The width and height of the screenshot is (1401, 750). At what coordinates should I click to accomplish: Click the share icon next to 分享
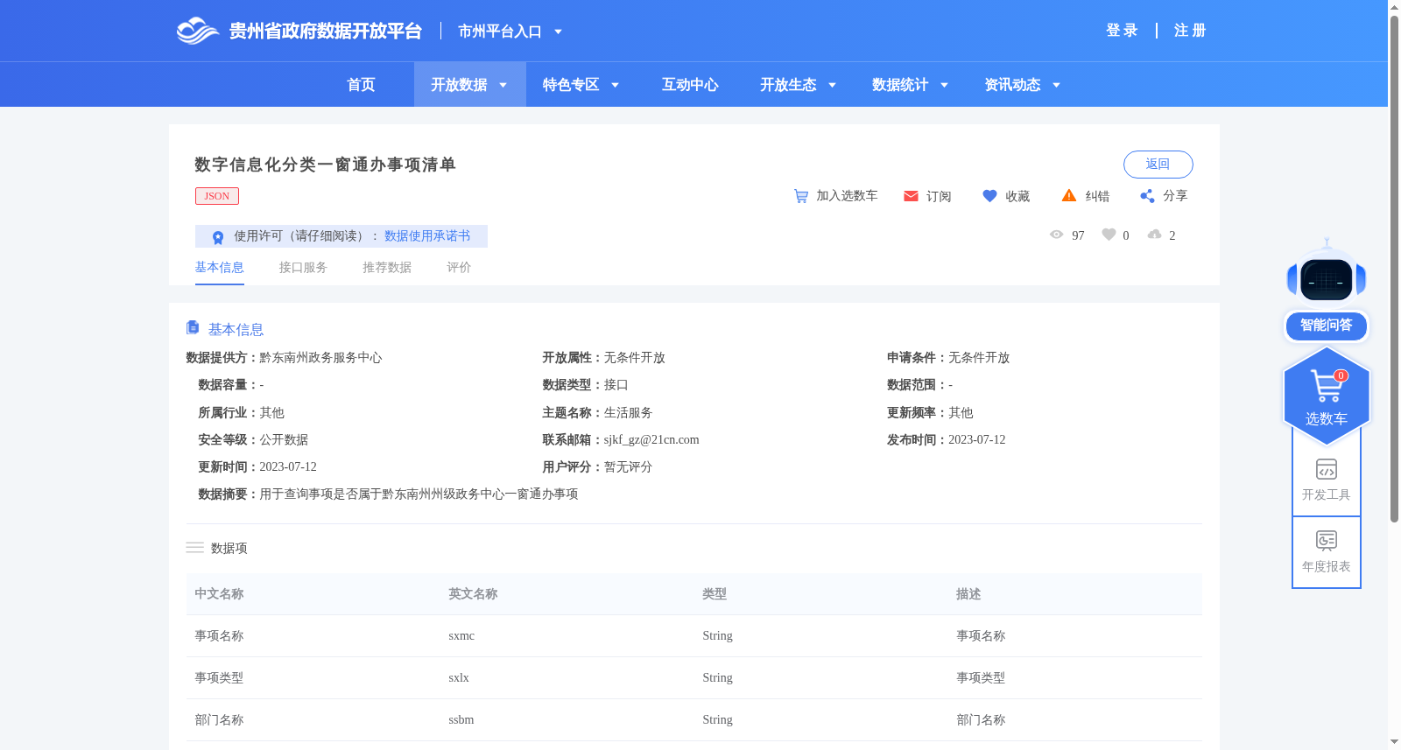coord(1147,196)
